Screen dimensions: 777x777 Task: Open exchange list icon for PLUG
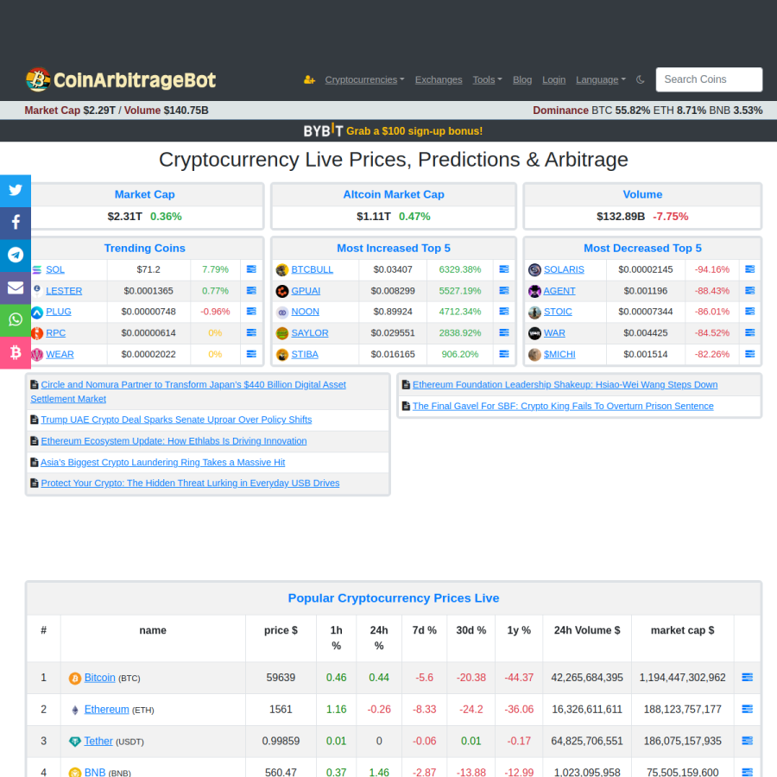pyautogui.click(x=251, y=311)
